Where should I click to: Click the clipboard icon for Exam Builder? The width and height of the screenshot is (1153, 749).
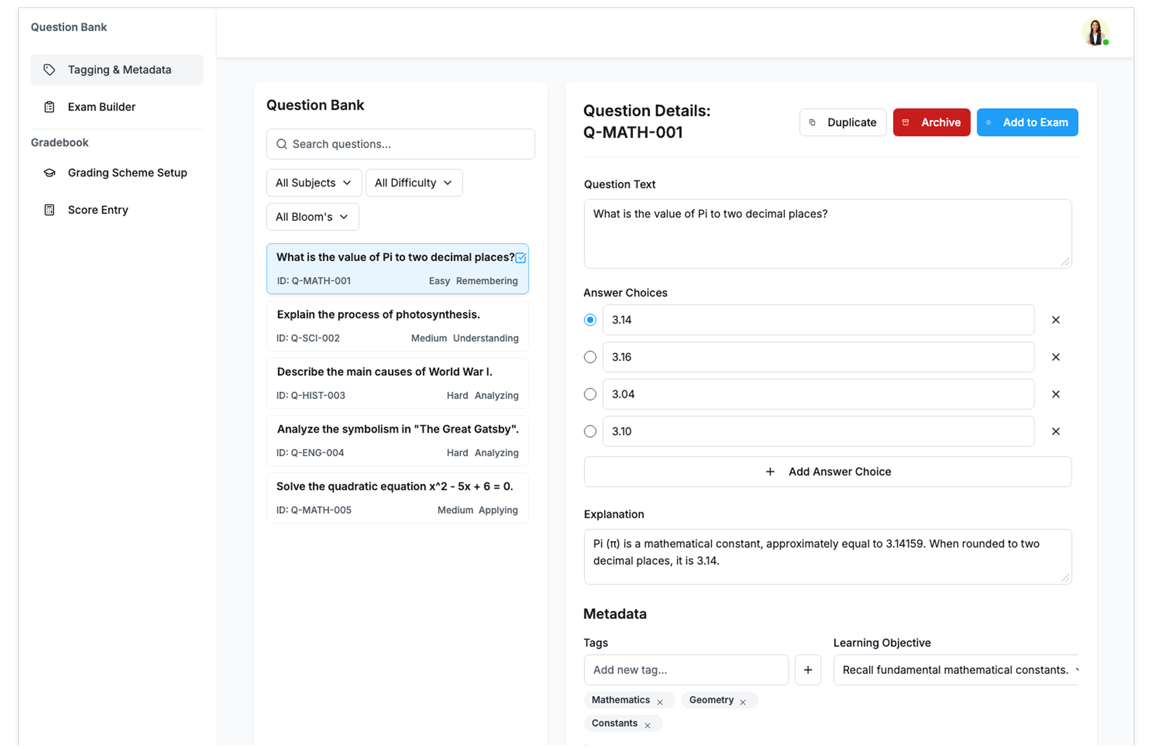(49, 107)
